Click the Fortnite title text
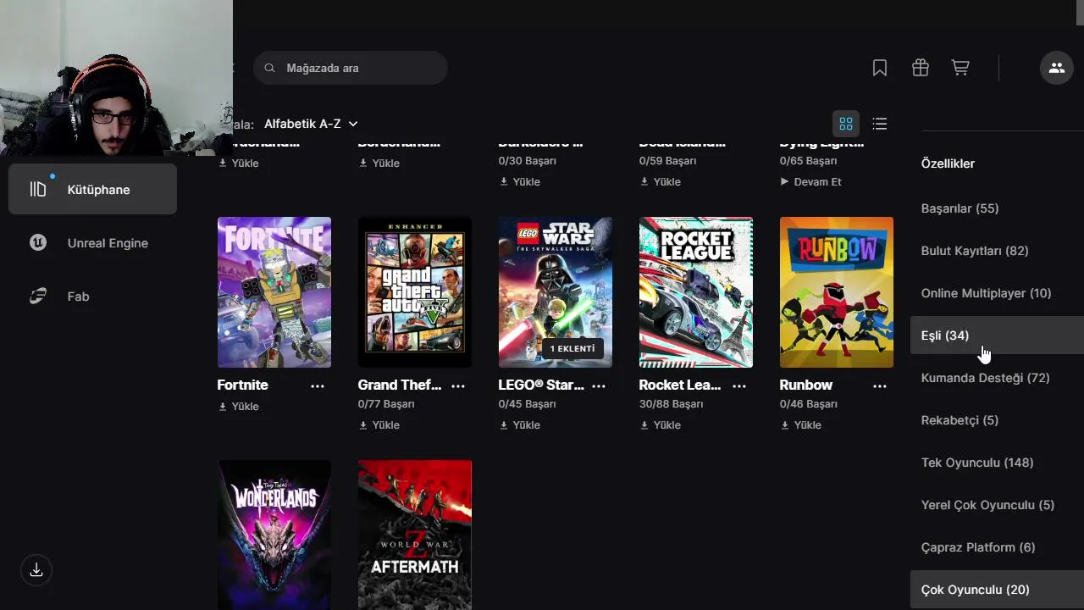This screenshot has height=610, width=1084. (242, 385)
